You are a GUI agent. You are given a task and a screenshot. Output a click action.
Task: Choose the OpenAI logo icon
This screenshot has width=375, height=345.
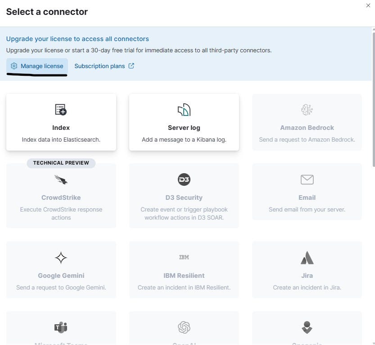coord(184,327)
